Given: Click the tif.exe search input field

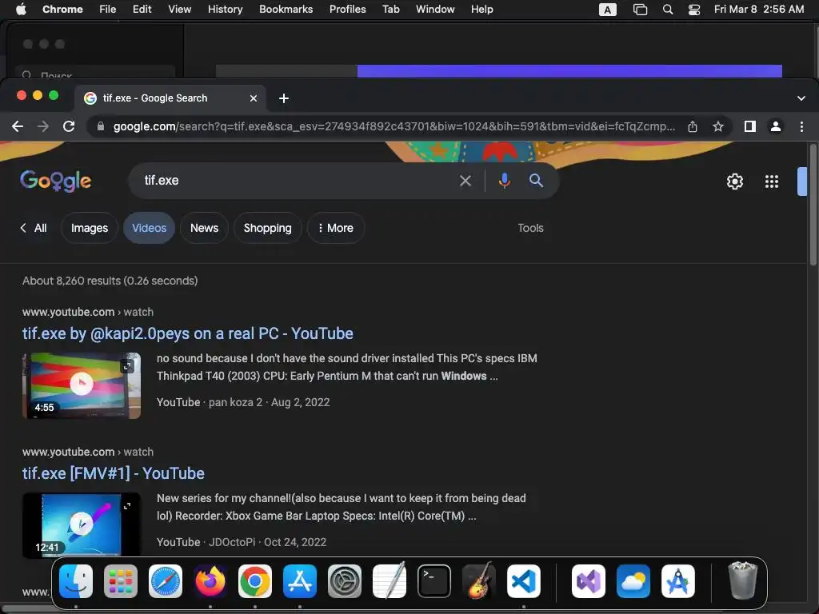Looking at the screenshot, I should 293,181.
